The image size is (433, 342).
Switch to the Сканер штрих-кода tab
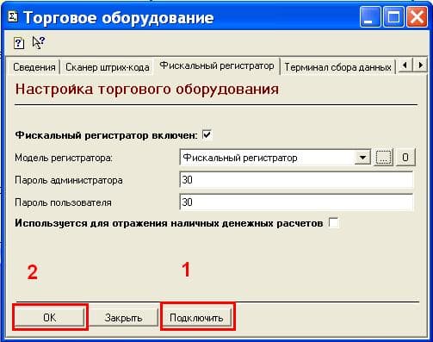tap(108, 67)
